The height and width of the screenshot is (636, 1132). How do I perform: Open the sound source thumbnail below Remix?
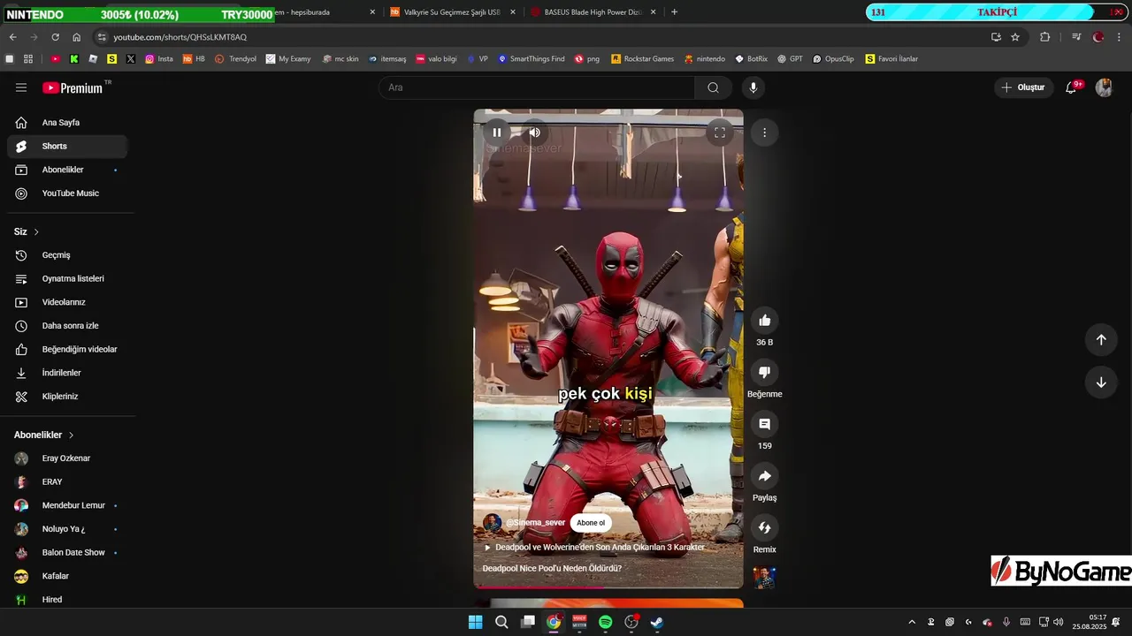[764, 577]
